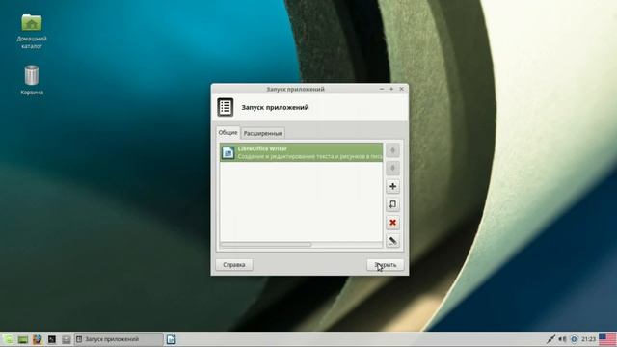
Task: Click the Закрыть button
Action: (x=386, y=265)
